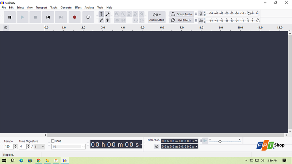This screenshot has height=164, width=292.
Task: Click the microphone record meter icon
Action: 200,13
